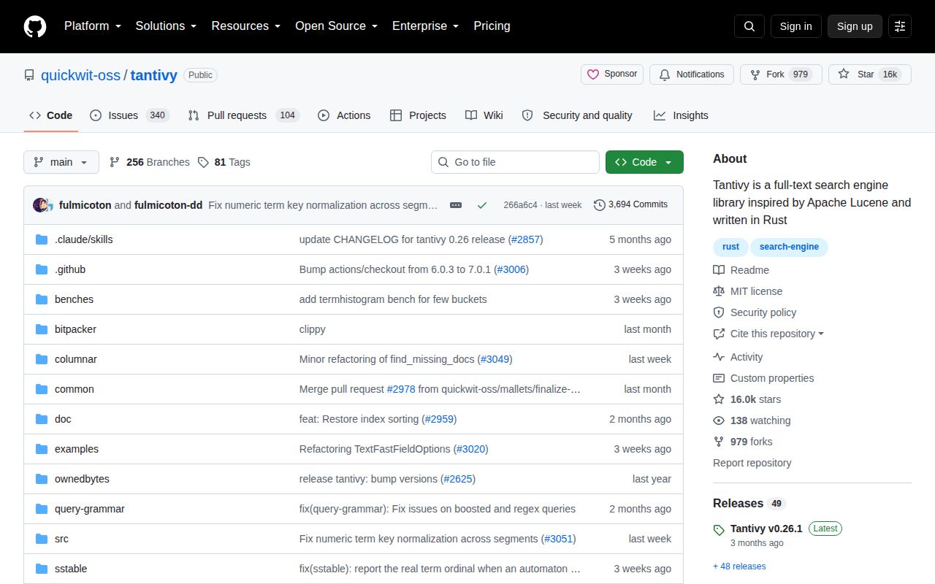Click the Notifications bell button
Viewport: 935px width, 584px height.
tap(692, 74)
